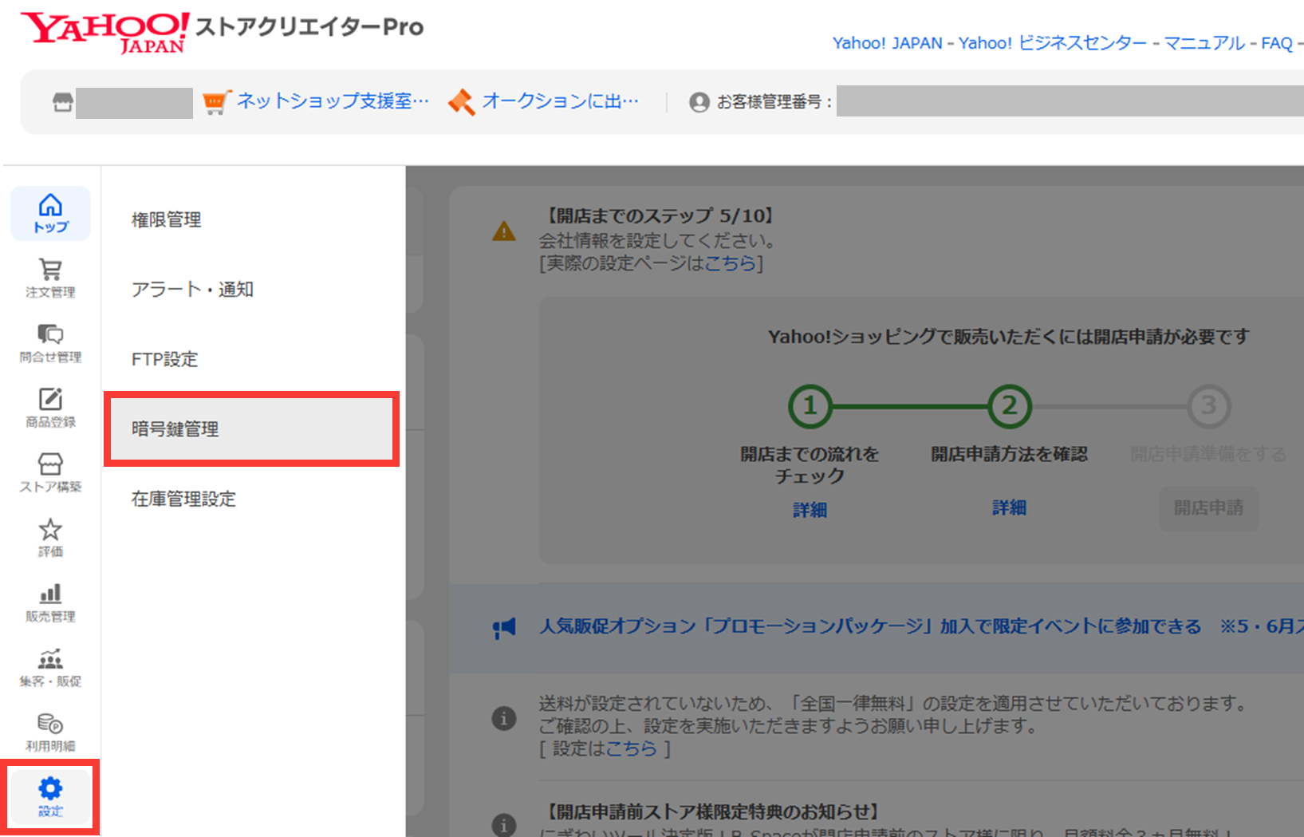Click the megaphone announcement icon
The image size is (1304, 837).
pos(504,628)
